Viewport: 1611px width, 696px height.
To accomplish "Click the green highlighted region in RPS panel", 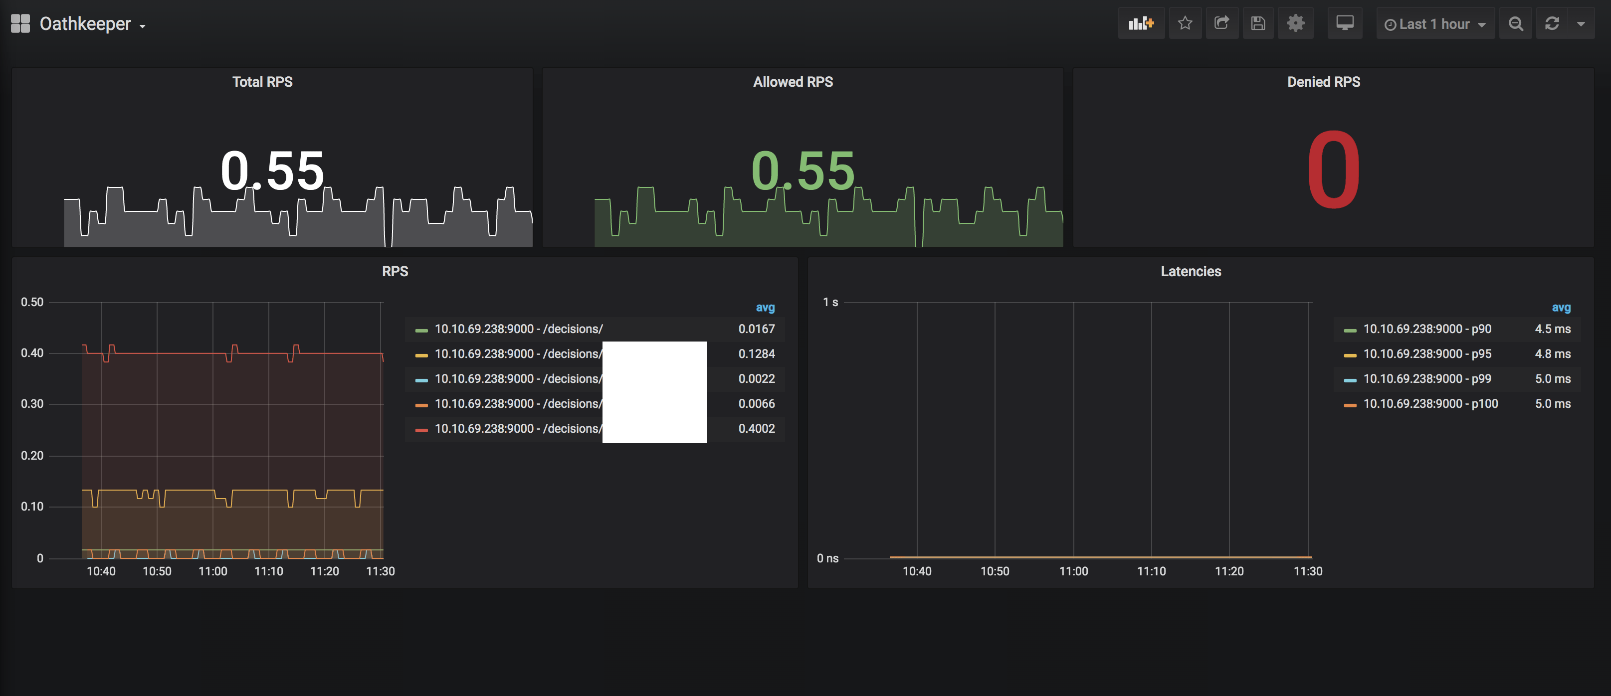I will pyautogui.click(x=654, y=392).
